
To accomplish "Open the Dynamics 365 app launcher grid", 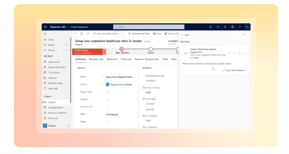I will 45,27.
